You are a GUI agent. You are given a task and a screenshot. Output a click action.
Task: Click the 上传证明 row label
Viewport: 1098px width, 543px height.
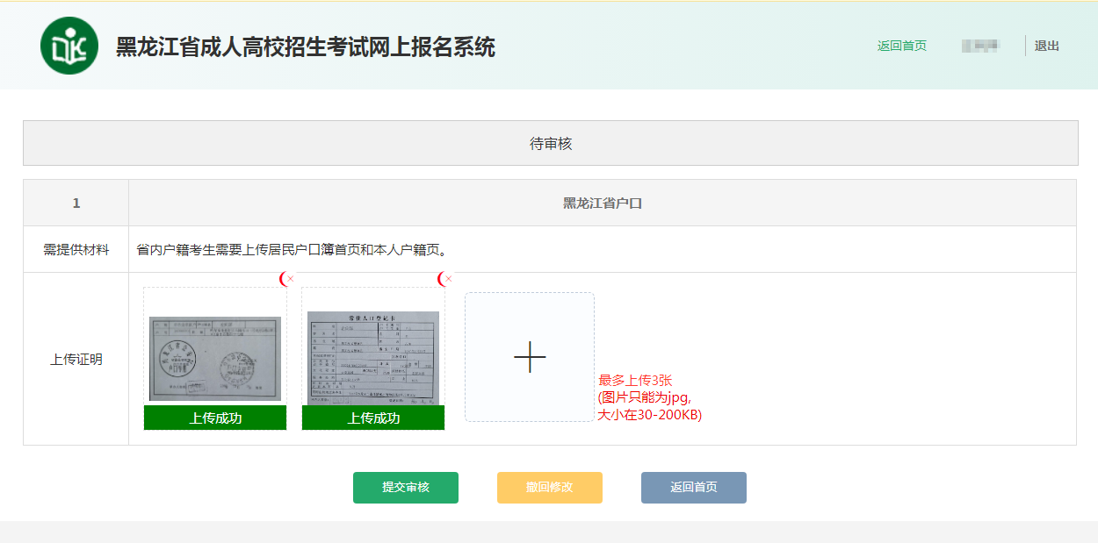click(x=76, y=359)
